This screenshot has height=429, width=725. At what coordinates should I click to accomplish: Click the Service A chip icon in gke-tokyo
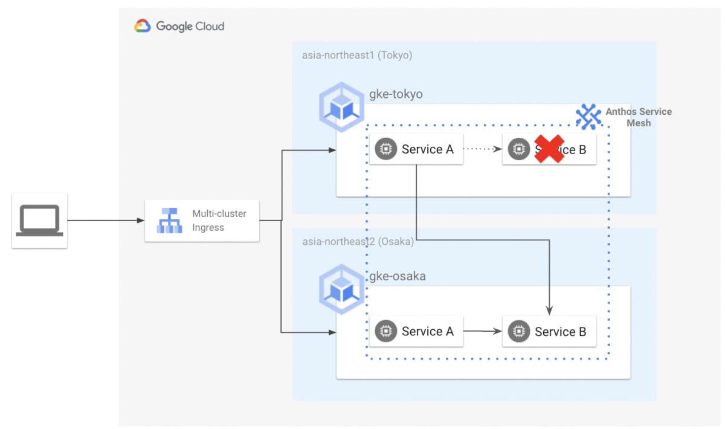tap(385, 149)
